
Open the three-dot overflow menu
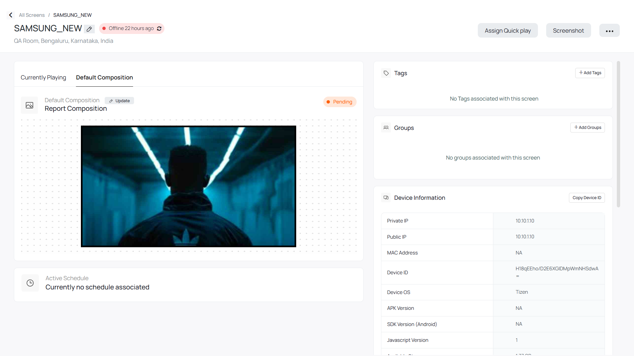pos(610,30)
